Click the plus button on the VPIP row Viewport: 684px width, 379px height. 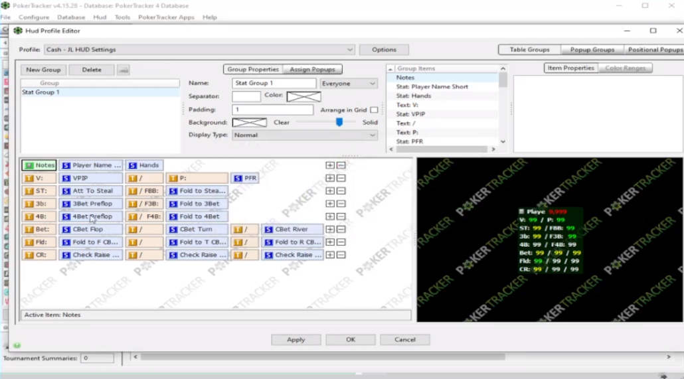330,178
